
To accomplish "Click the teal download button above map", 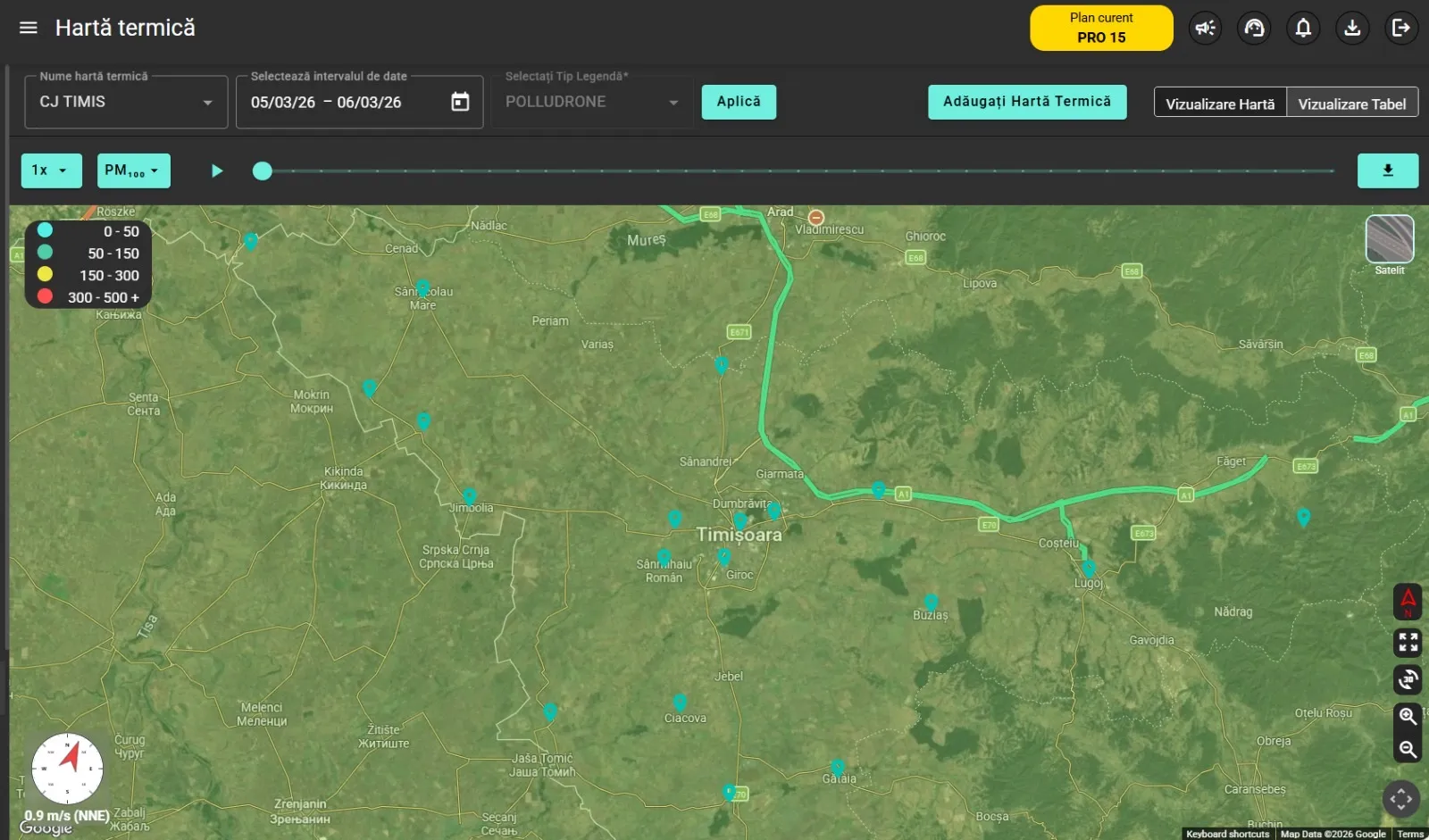I will [x=1388, y=170].
